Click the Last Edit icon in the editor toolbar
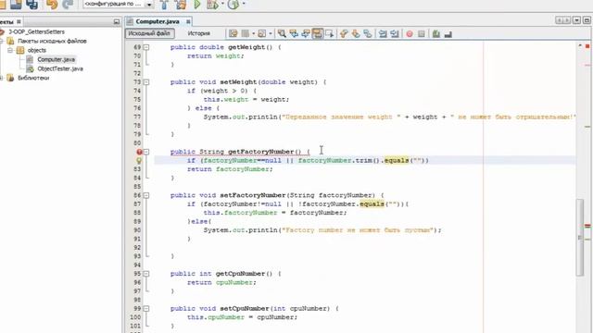This screenshot has width=593, height=333. [x=233, y=34]
